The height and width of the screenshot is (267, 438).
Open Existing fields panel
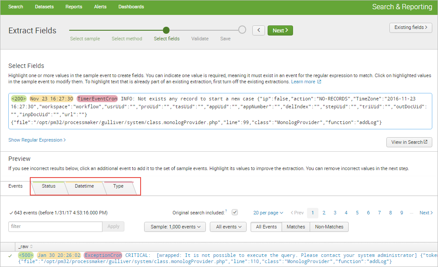[x=410, y=28]
